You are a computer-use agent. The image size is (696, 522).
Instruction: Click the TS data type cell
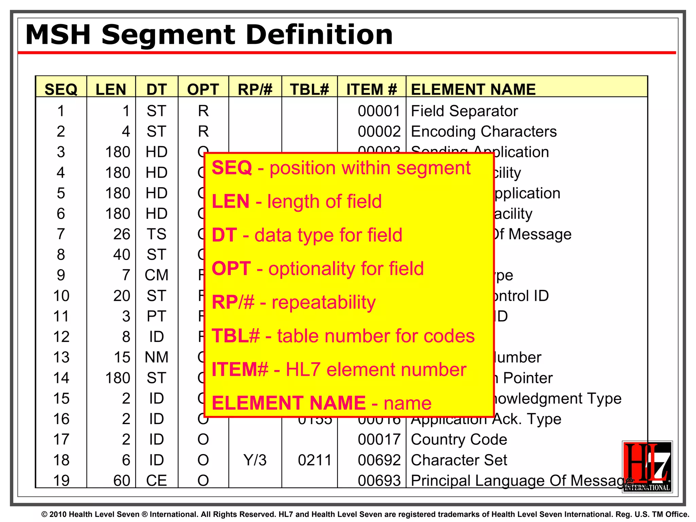(x=157, y=234)
